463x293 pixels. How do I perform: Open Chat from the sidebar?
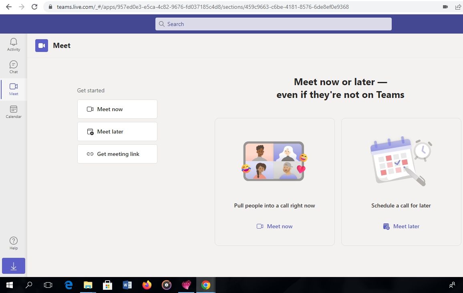tap(14, 67)
